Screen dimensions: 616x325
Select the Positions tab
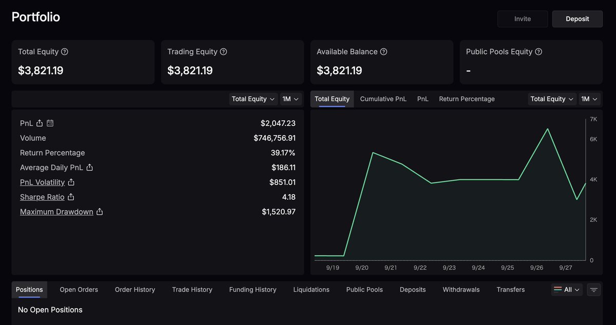point(29,290)
